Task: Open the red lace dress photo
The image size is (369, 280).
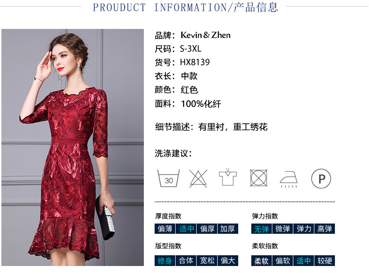Action: 72,147
